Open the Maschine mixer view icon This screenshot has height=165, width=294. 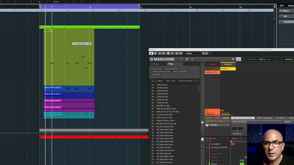tap(192, 59)
